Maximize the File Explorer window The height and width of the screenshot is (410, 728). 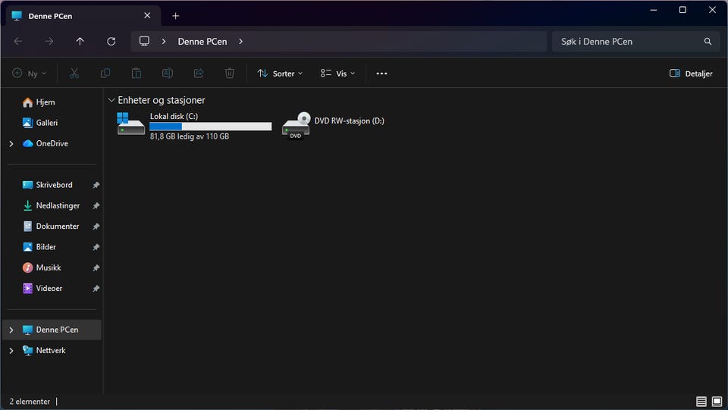682,10
